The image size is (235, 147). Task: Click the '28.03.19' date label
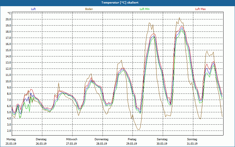point(102,144)
